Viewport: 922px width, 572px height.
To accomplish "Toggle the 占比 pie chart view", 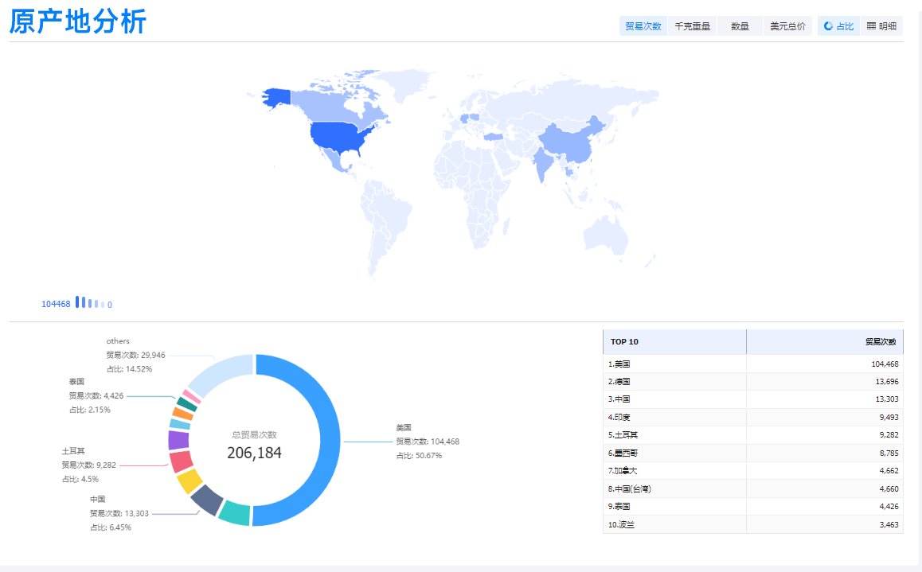I will click(838, 26).
